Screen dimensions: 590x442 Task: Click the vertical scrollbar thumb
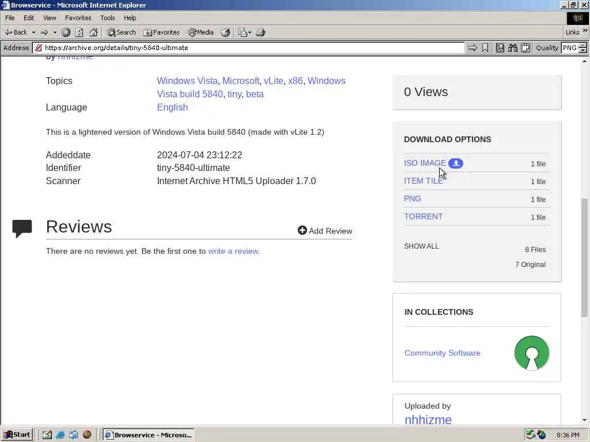click(584, 257)
